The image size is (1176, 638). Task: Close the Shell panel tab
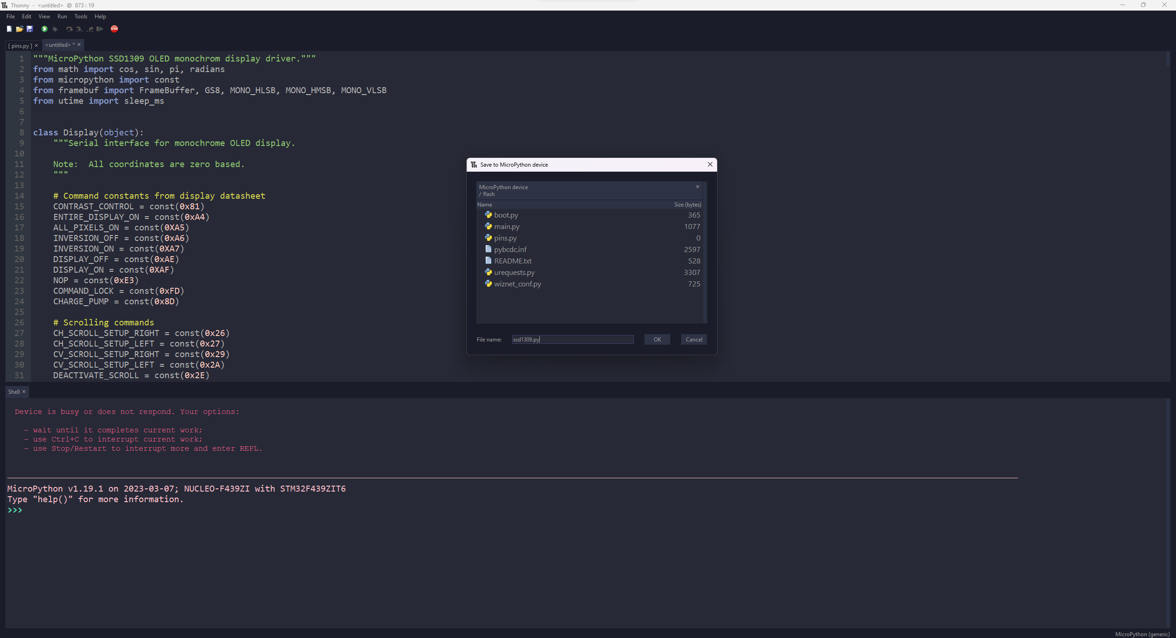click(x=24, y=392)
